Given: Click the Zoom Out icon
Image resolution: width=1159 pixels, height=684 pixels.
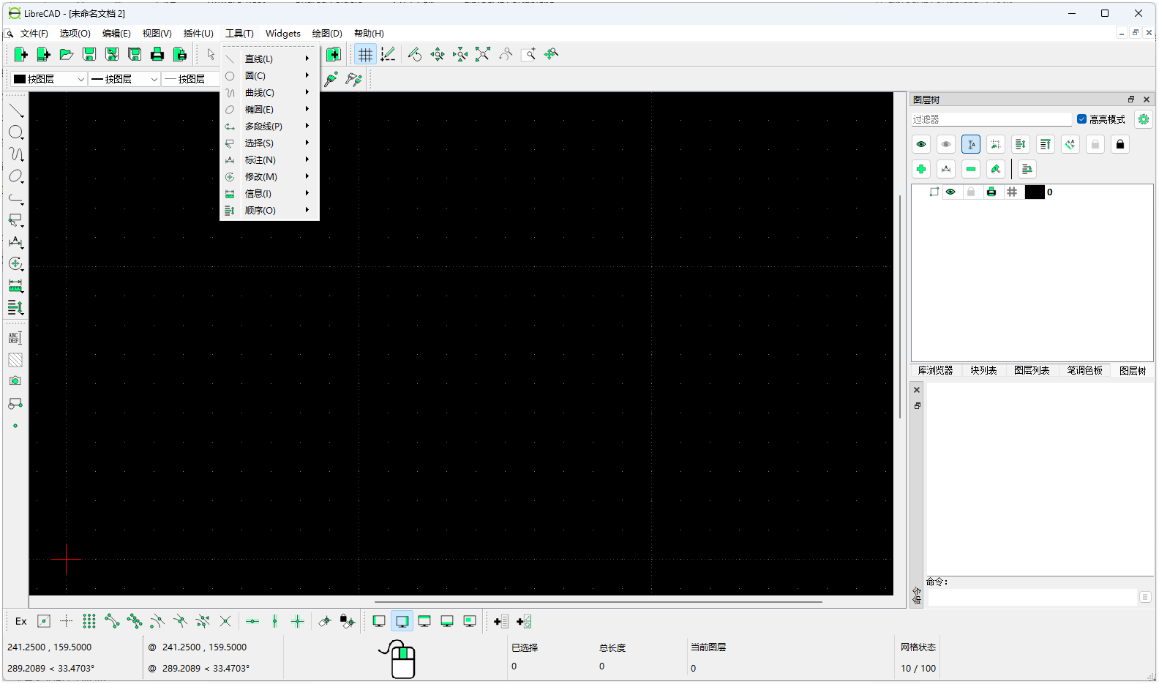Looking at the screenshot, I should pos(460,54).
